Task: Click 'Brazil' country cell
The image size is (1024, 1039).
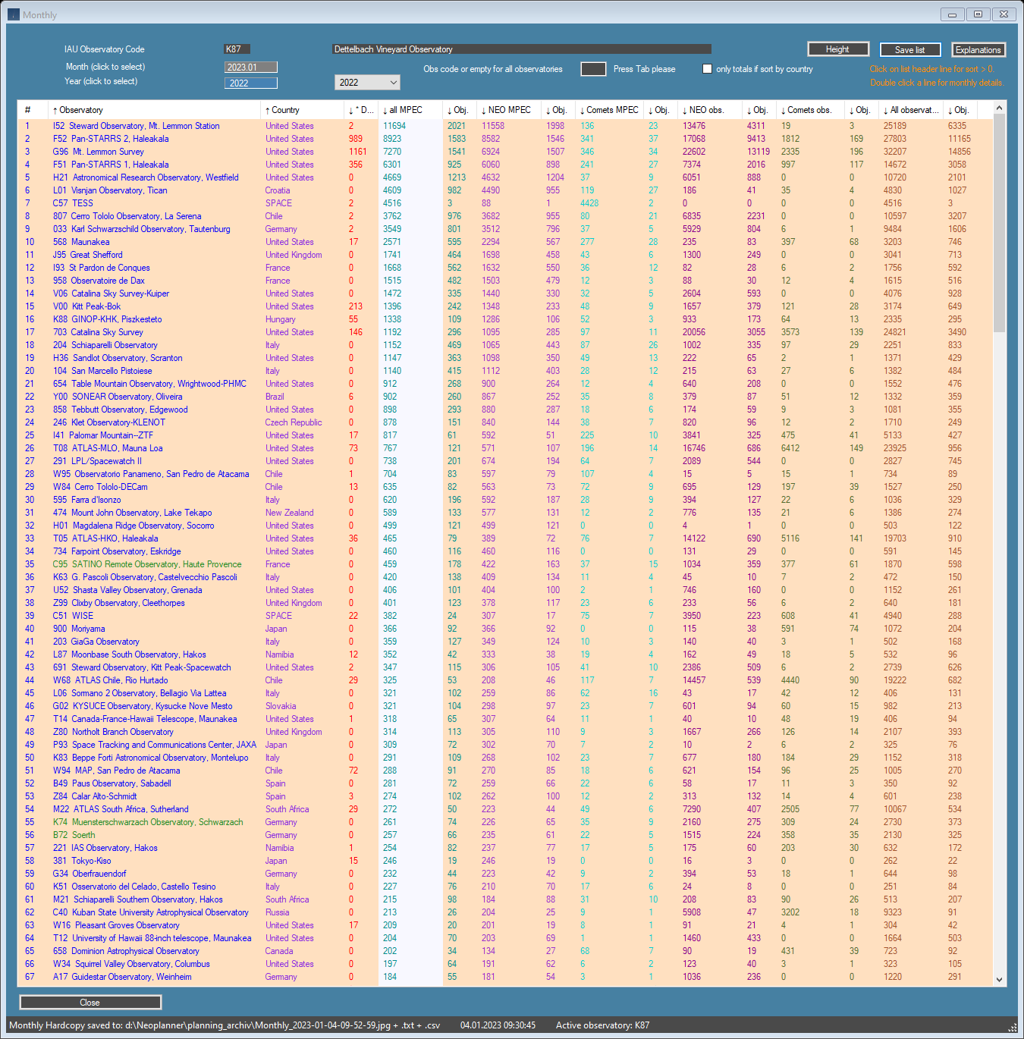Action: 275,397
